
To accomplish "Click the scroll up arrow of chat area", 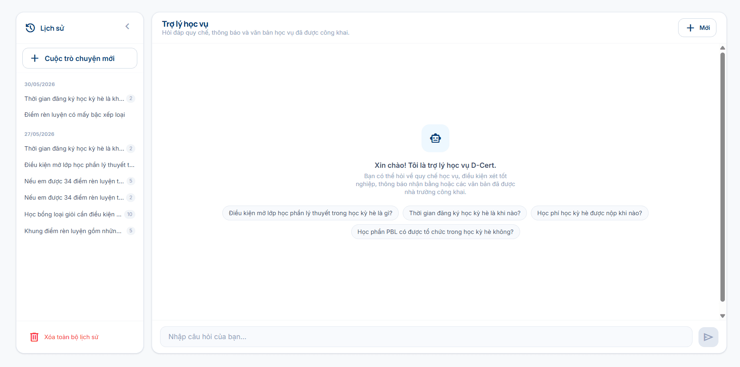I will coord(722,48).
